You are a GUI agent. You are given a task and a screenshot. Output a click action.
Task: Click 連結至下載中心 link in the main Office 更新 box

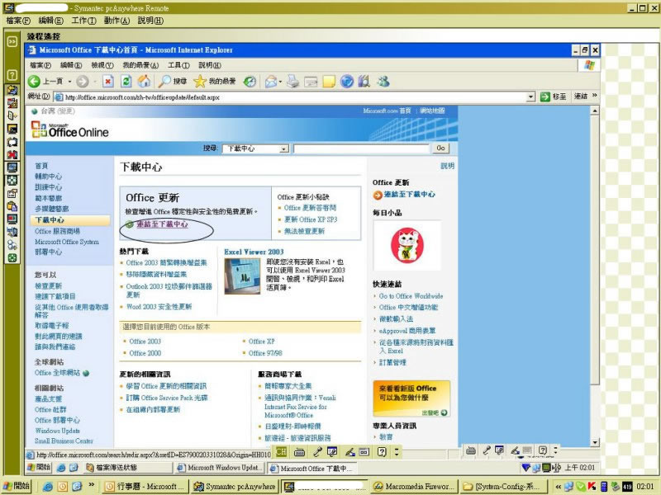tap(162, 224)
